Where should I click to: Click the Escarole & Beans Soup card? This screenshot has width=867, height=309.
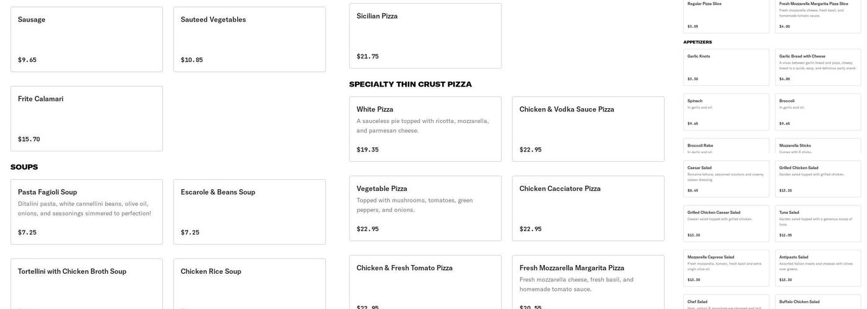click(249, 212)
